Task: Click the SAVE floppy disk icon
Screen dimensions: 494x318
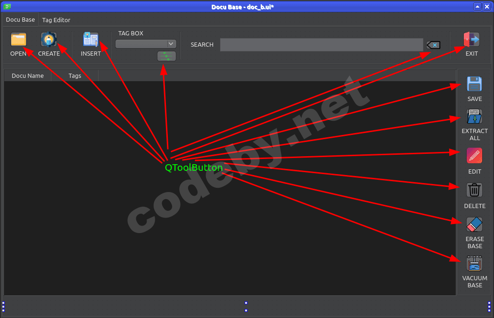Action: pyautogui.click(x=474, y=84)
